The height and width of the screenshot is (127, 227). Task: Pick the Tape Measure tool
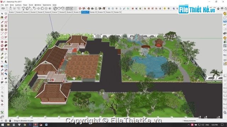[x=2, y=54]
